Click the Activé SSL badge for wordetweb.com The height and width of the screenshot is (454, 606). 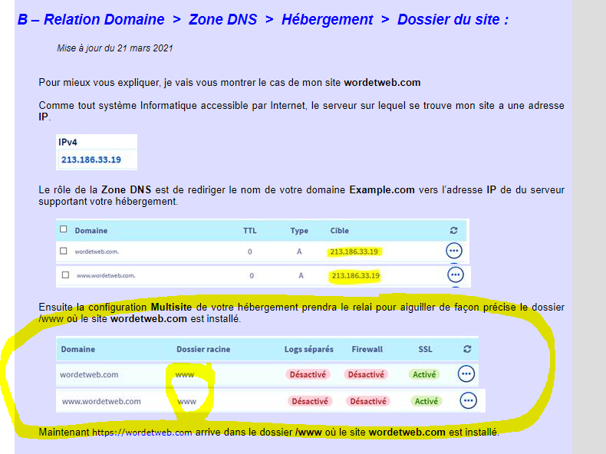coord(424,375)
